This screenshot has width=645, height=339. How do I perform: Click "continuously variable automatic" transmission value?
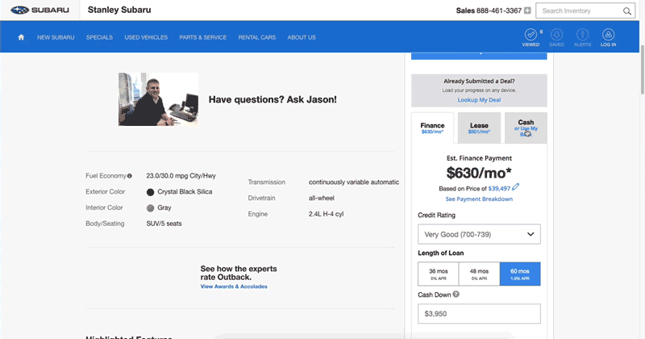coord(354,182)
